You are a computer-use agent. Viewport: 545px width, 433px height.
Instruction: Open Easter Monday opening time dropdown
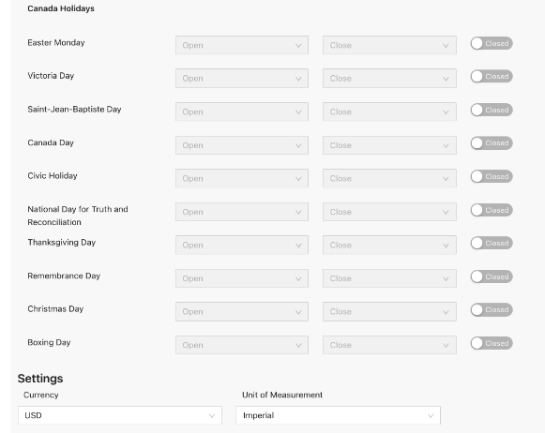(x=242, y=45)
